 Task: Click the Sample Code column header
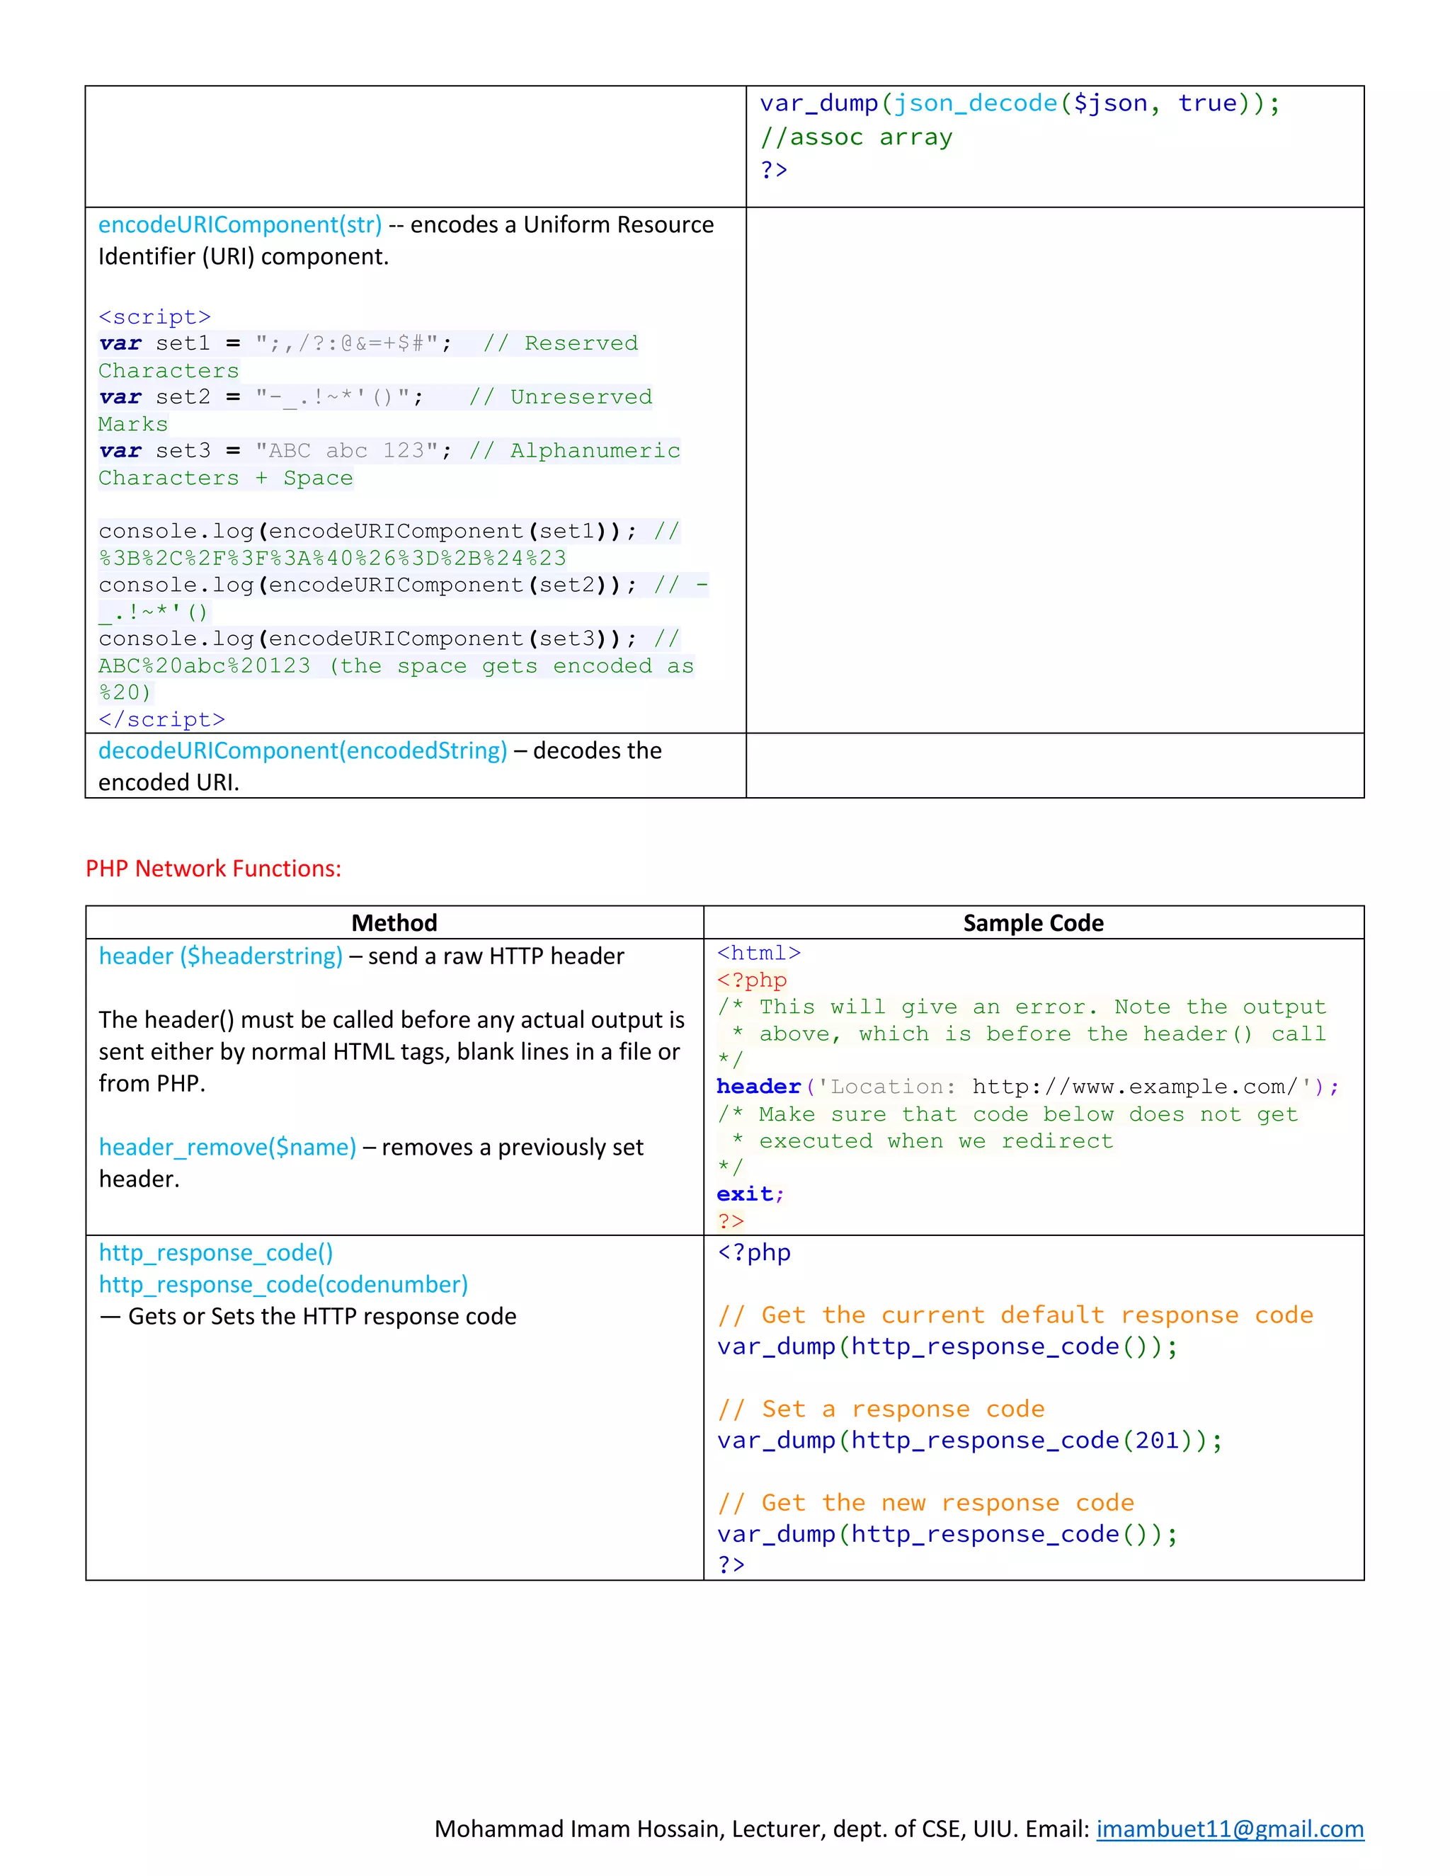[1034, 922]
